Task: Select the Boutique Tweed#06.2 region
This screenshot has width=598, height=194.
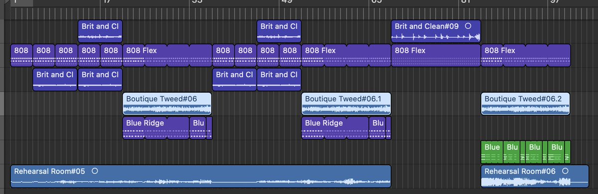Action: 526,104
